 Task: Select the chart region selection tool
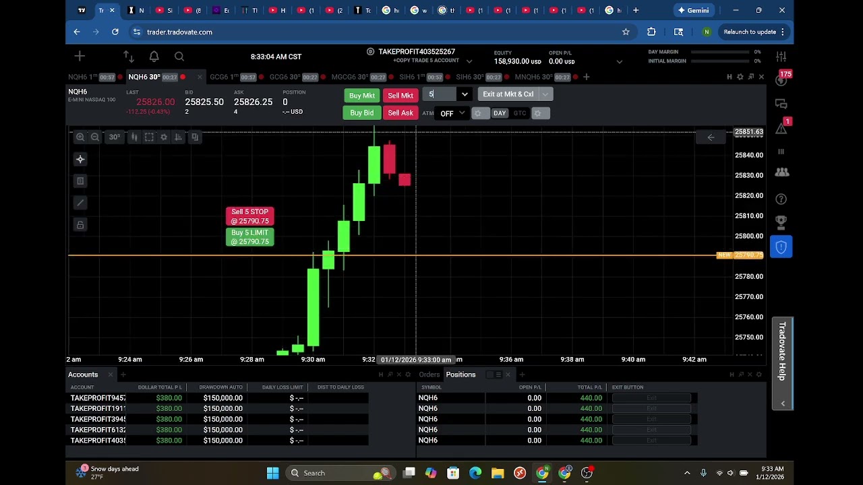pyautogui.click(x=149, y=137)
